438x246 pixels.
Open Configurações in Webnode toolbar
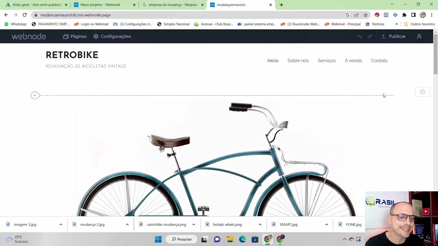(112, 36)
